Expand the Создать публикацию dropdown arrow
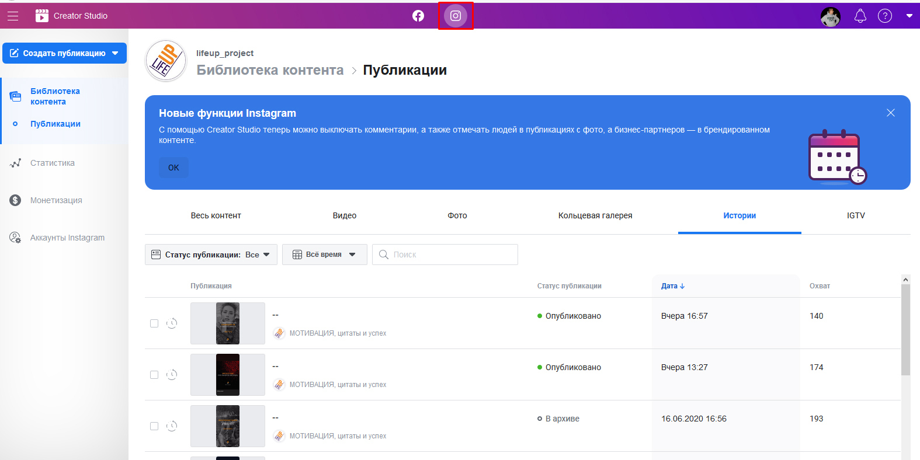The height and width of the screenshot is (460, 920). 116,53
